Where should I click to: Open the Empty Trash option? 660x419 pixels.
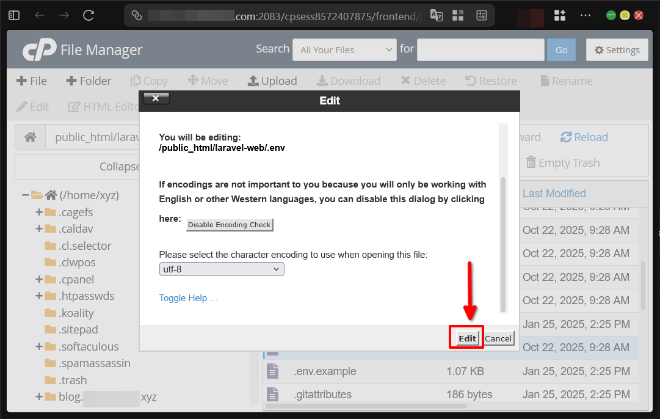(x=562, y=162)
